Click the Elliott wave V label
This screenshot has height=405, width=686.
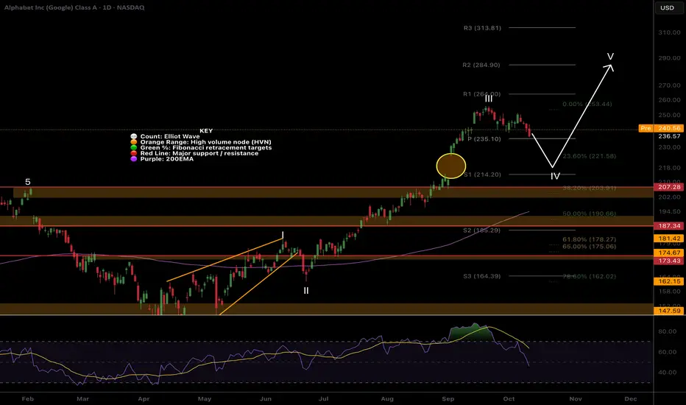(610, 57)
